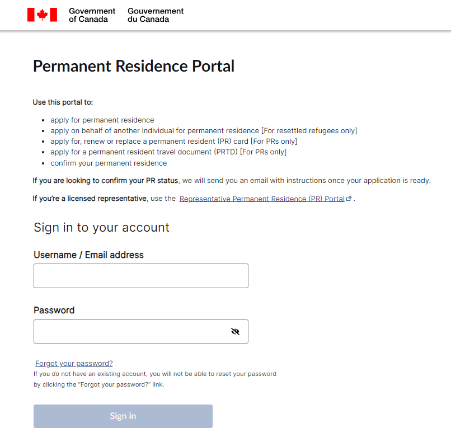Toggle password visibility eye icon

[235, 332]
